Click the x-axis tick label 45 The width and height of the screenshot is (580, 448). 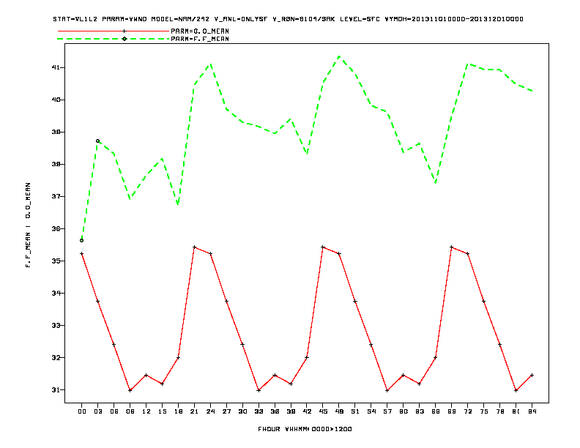(323, 411)
